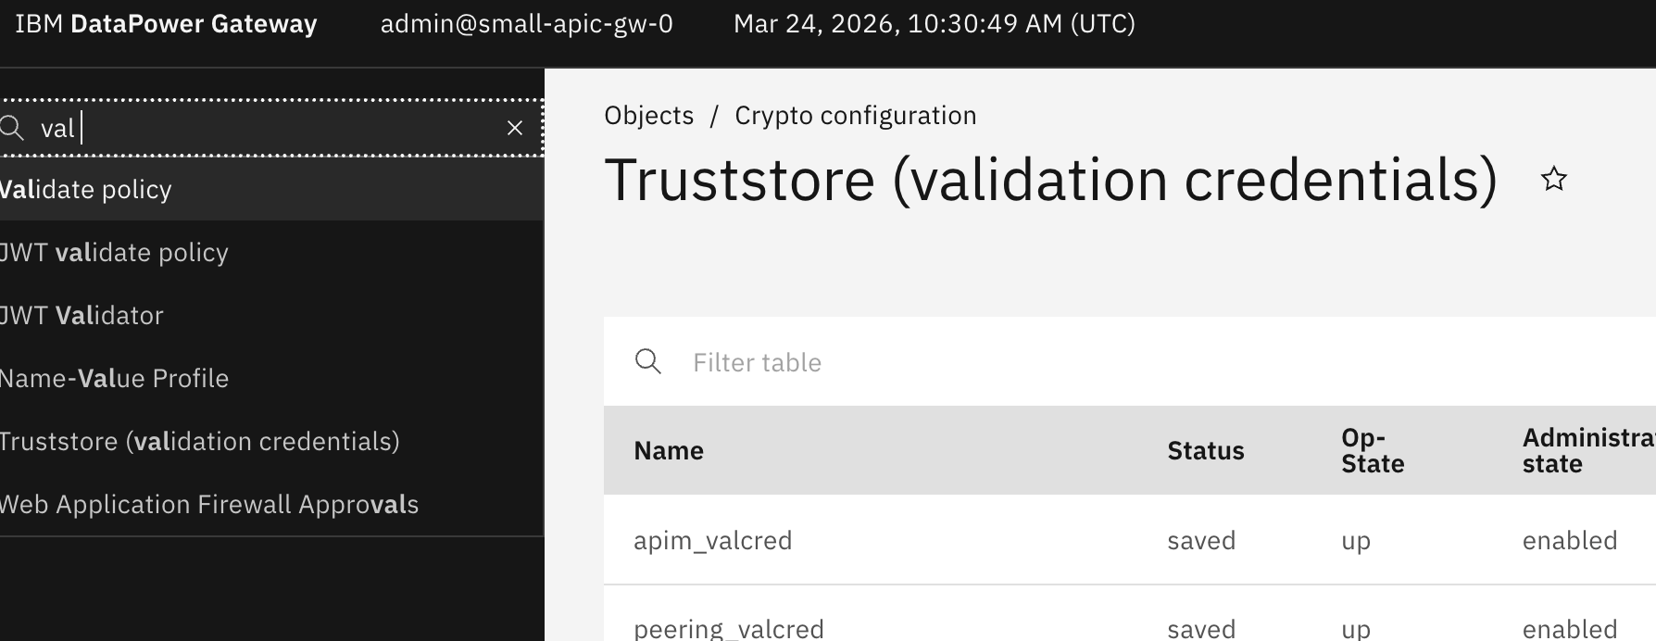Screen dimensions: 1656x641
Task: Open the peering_valcred credential entry
Action: 728,628
